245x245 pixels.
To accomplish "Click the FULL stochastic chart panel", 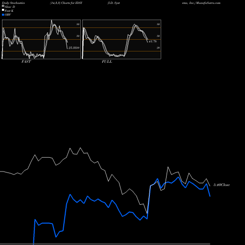I will pyautogui.click(x=122, y=39).
